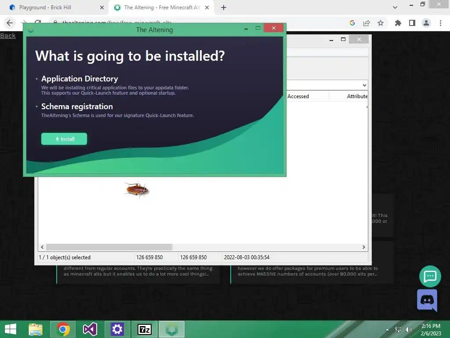
Task: Click the share page icon
Action: 367,23
